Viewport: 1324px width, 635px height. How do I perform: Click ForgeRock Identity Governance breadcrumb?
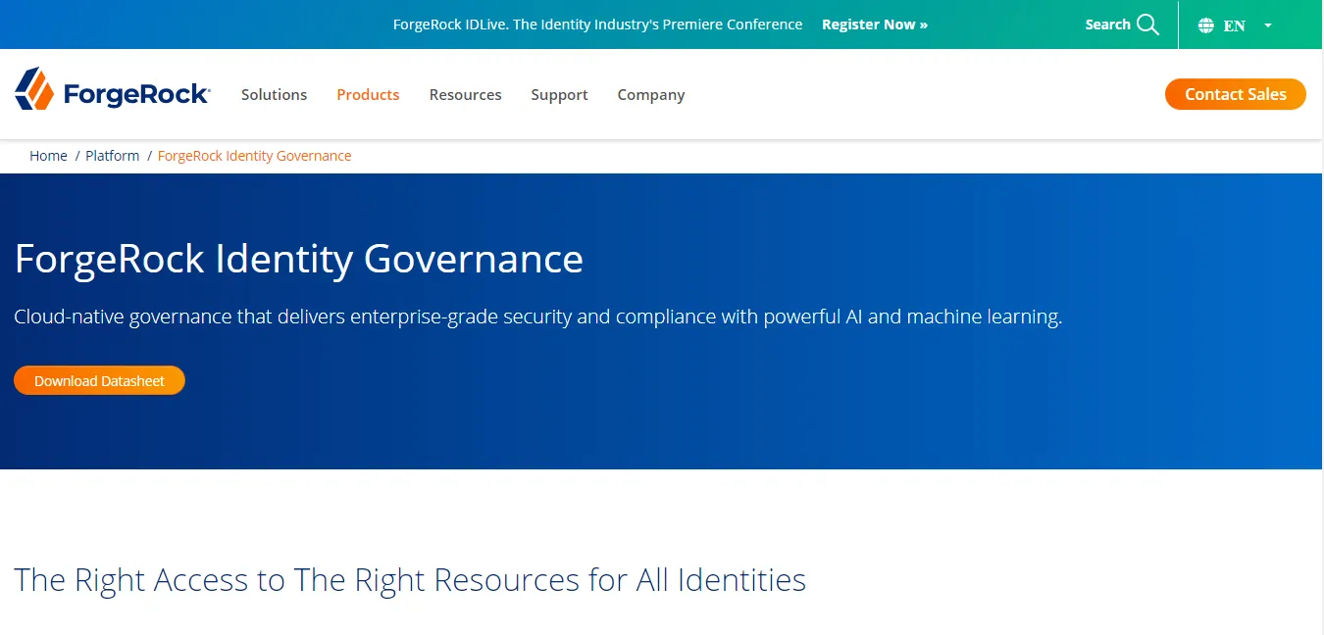pyautogui.click(x=254, y=156)
